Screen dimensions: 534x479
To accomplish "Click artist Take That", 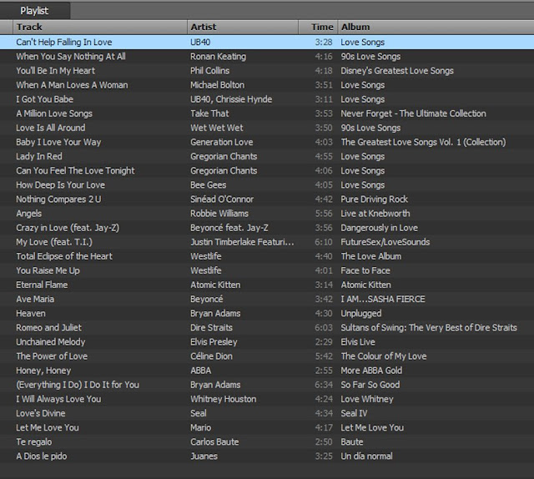I will point(209,113).
